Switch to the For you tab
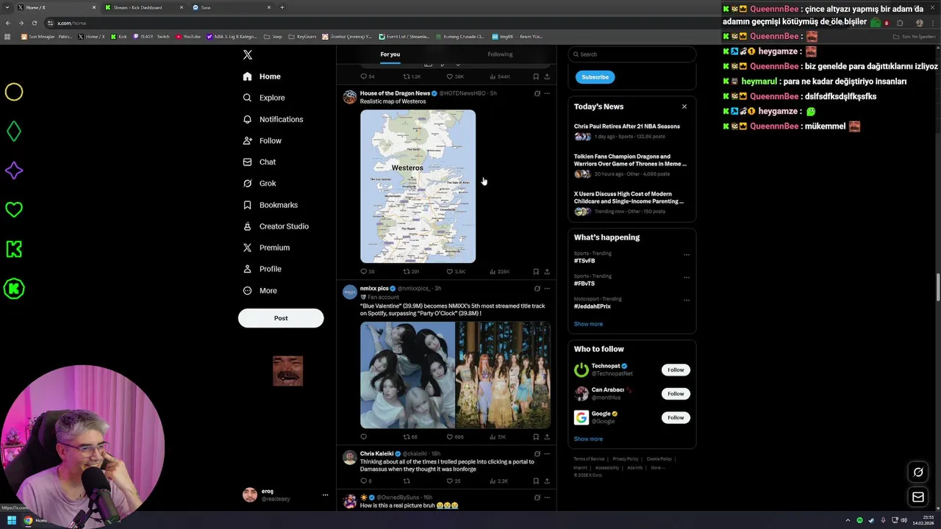Viewport: 941px width, 529px height. coord(390,54)
